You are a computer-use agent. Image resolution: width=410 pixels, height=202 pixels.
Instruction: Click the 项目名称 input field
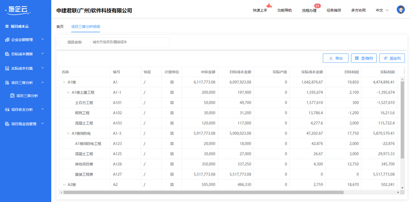click(129, 42)
